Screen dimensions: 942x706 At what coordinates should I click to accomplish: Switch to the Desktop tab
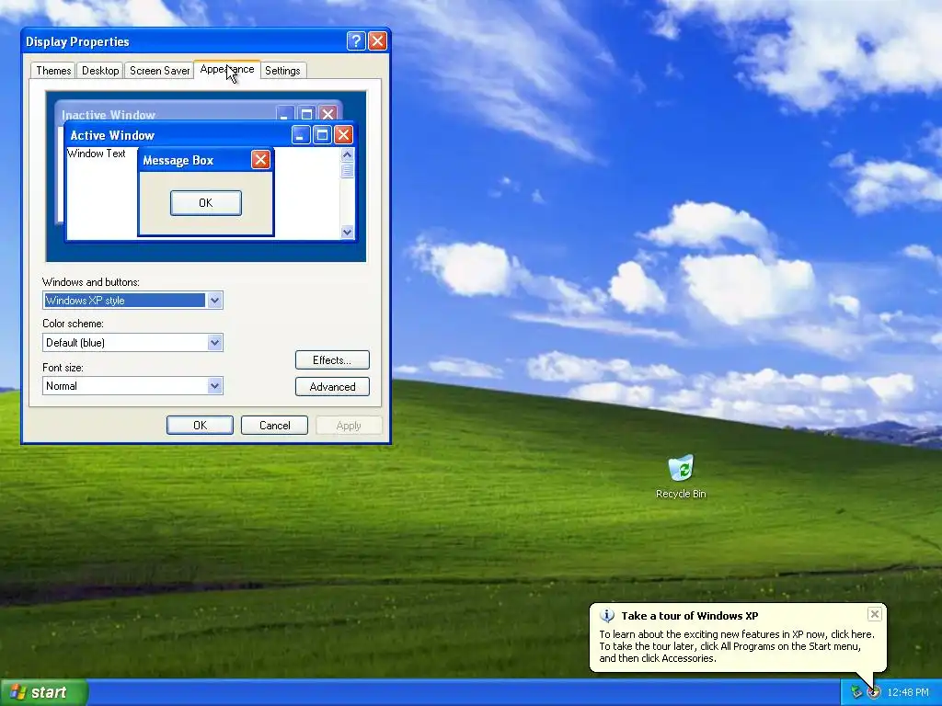[x=100, y=71]
